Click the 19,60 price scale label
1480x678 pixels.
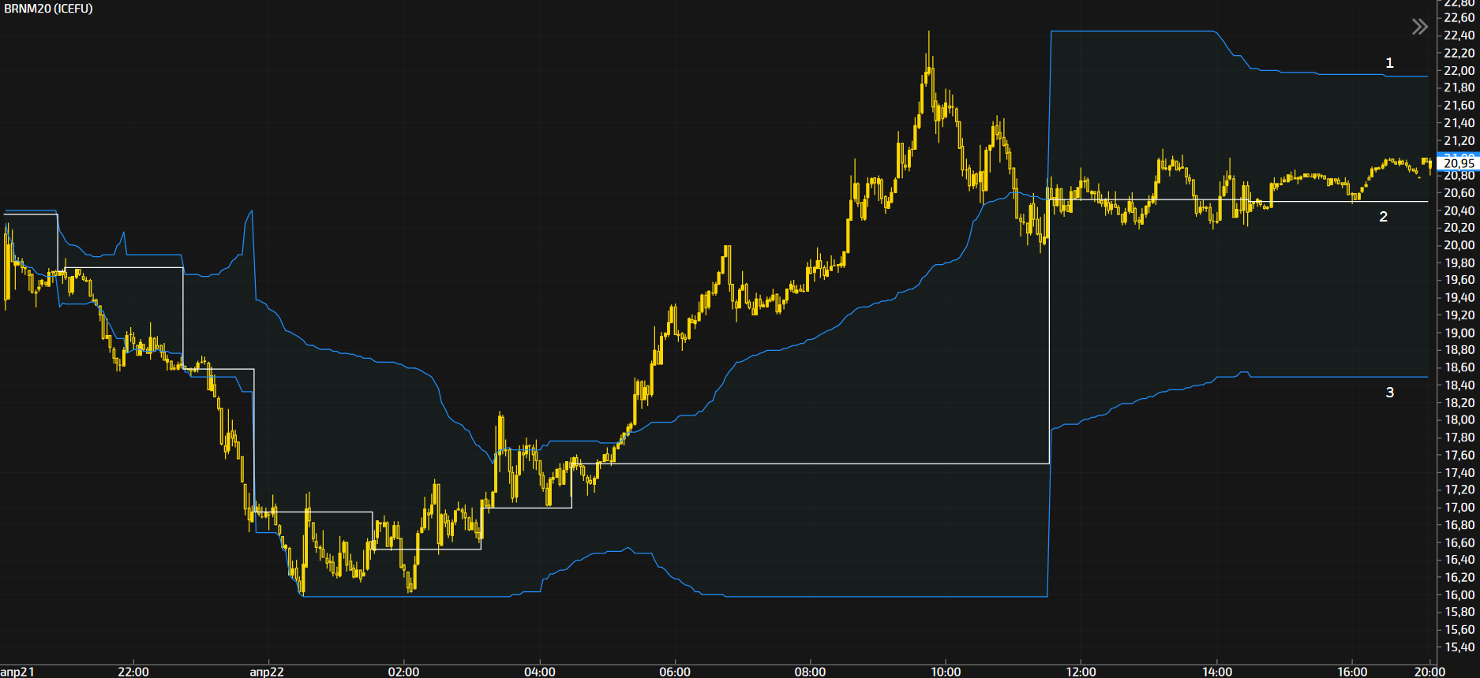1459,280
